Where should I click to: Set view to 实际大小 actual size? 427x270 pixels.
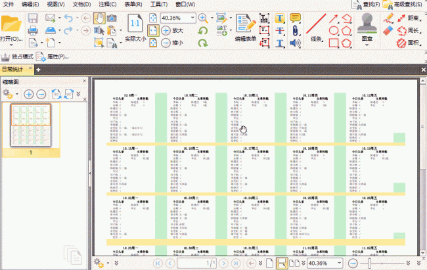pyautogui.click(x=135, y=28)
